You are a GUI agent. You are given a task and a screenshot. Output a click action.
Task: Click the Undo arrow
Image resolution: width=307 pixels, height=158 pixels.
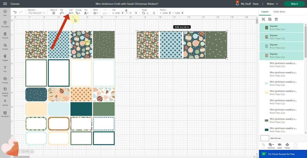[15, 12]
